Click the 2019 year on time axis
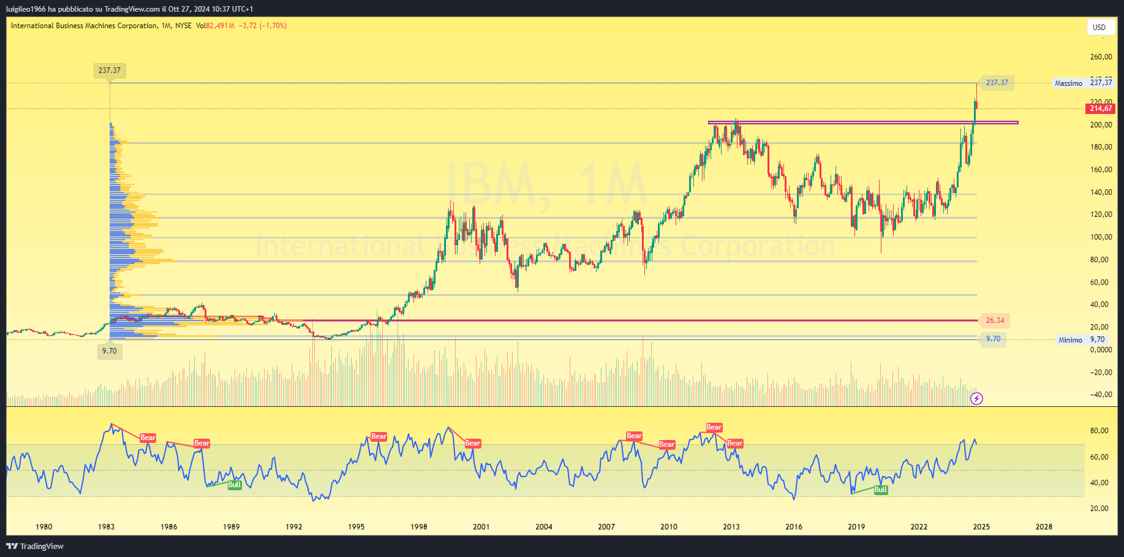1124x557 pixels. click(856, 526)
